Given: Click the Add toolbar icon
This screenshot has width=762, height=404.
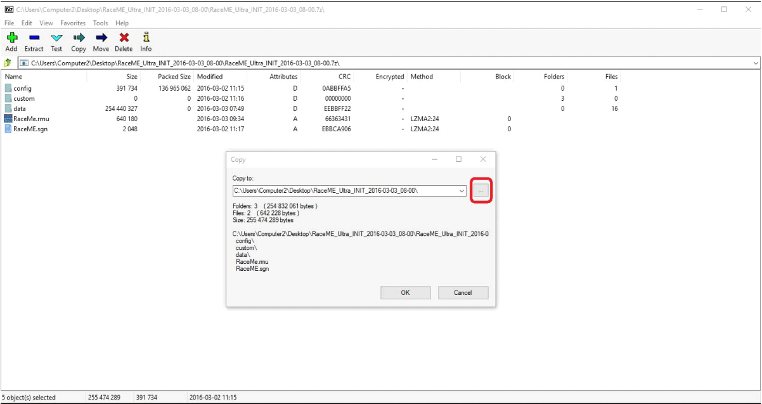Looking at the screenshot, I should [x=11, y=39].
